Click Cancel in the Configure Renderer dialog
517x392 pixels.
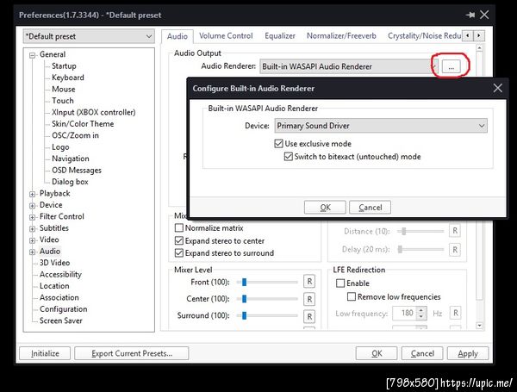point(371,208)
